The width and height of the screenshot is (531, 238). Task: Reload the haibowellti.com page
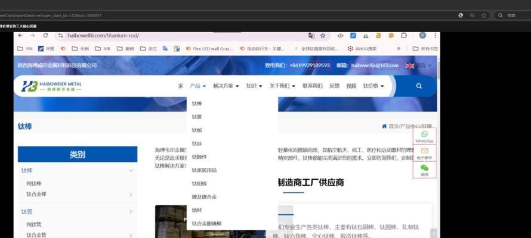(45, 36)
